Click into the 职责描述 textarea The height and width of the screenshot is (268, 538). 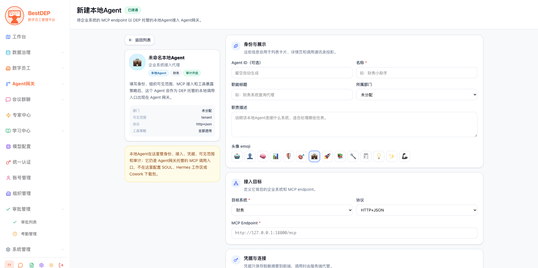354,124
